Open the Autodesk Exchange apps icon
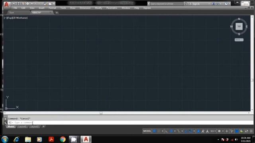Viewport: 255px width, 143px height. (213, 4)
